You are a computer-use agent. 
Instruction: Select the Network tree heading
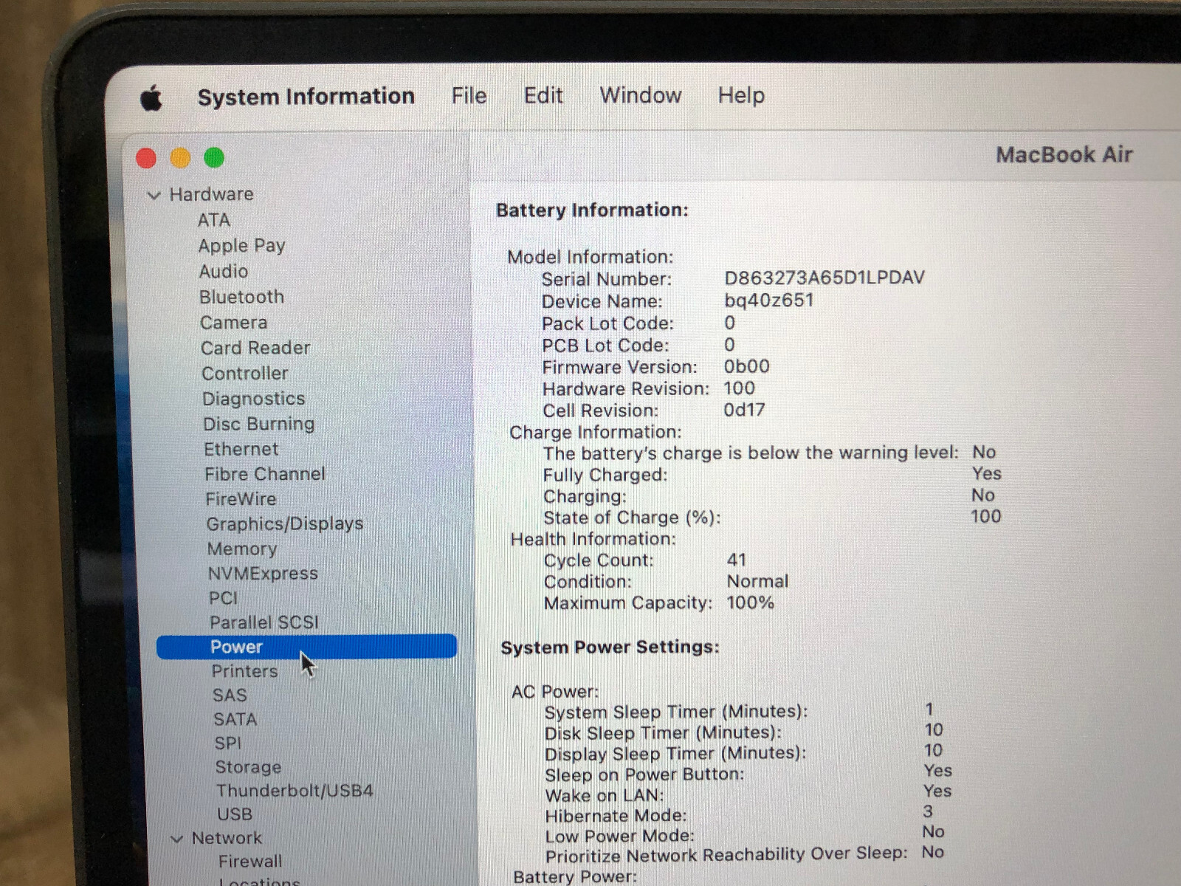(227, 838)
